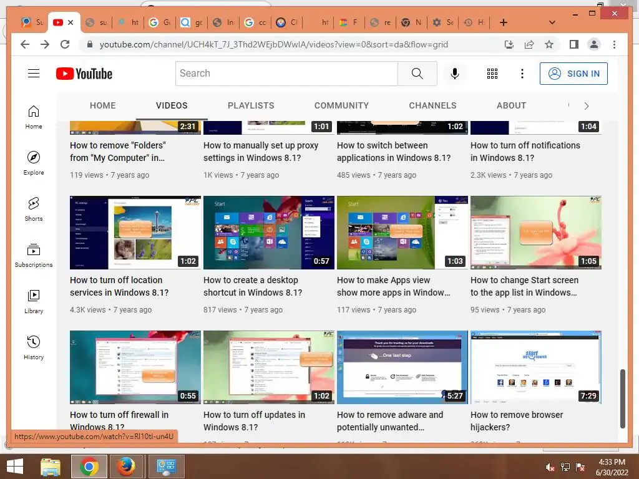Open File Explorer from the taskbar
Image resolution: width=639 pixels, height=479 pixels.
(51, 467)
